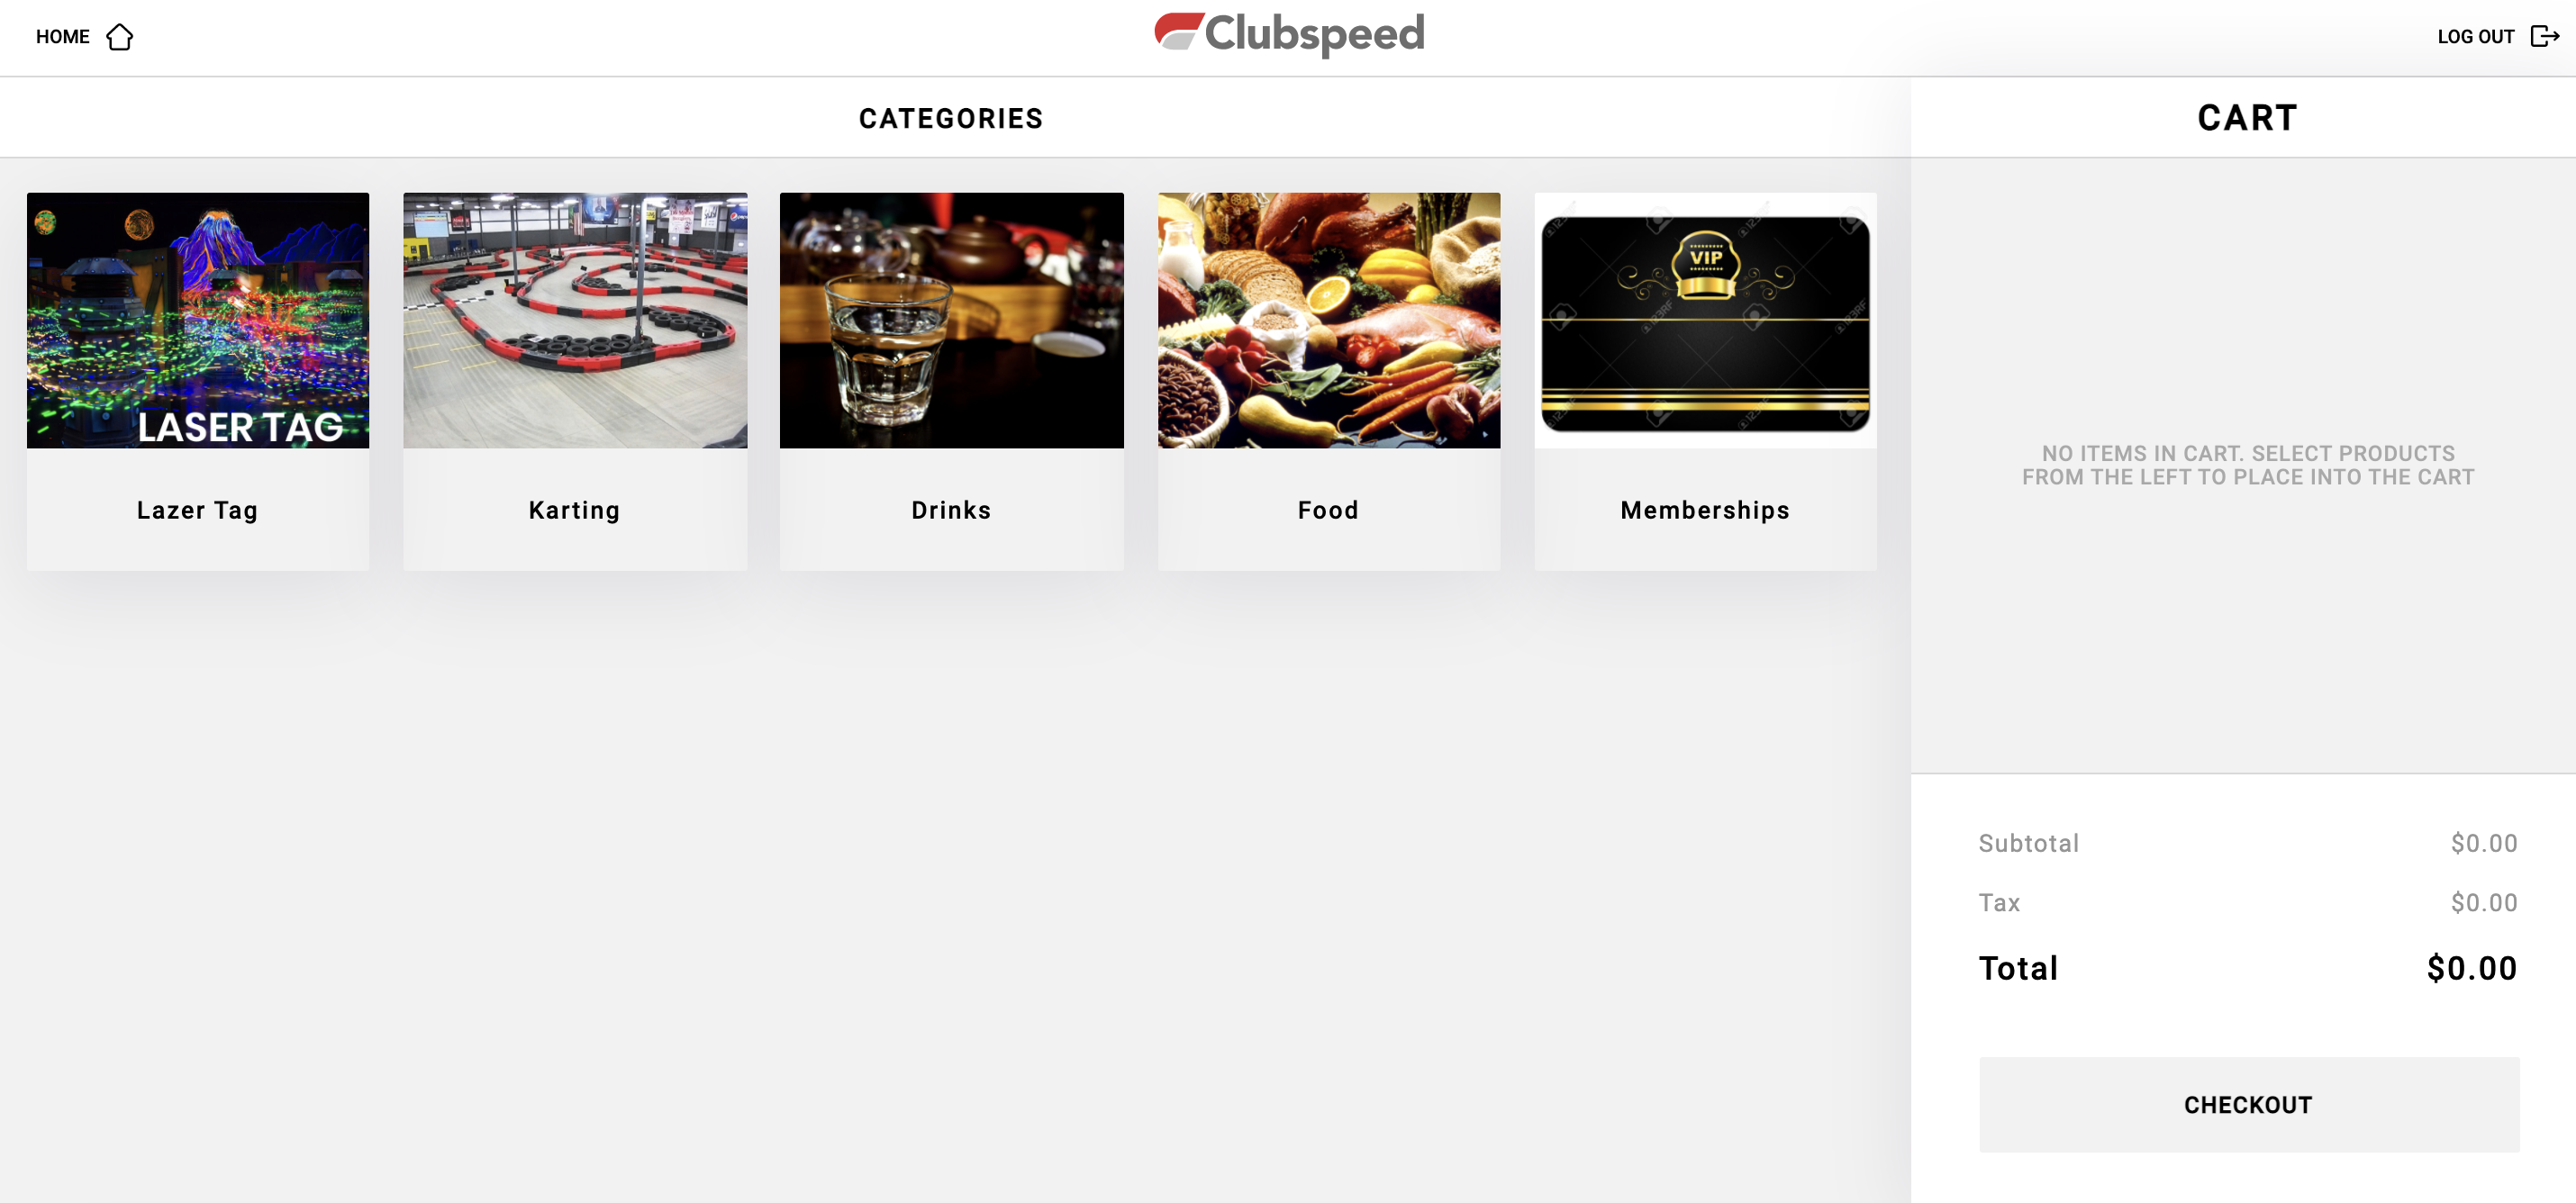The image size is (2576, 1203).
Task: Open the Karting track thumbnail
Action: click(x=575, y=320)
